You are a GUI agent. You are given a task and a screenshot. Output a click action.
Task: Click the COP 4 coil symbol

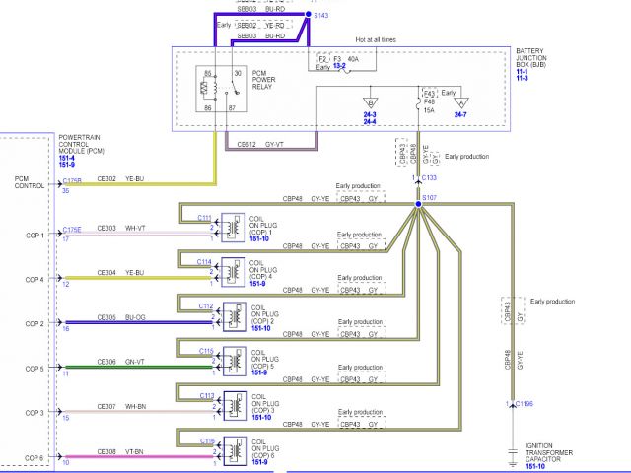[235, 271]
